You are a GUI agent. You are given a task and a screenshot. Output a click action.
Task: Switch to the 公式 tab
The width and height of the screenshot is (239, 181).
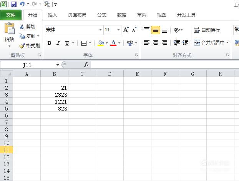102,15
